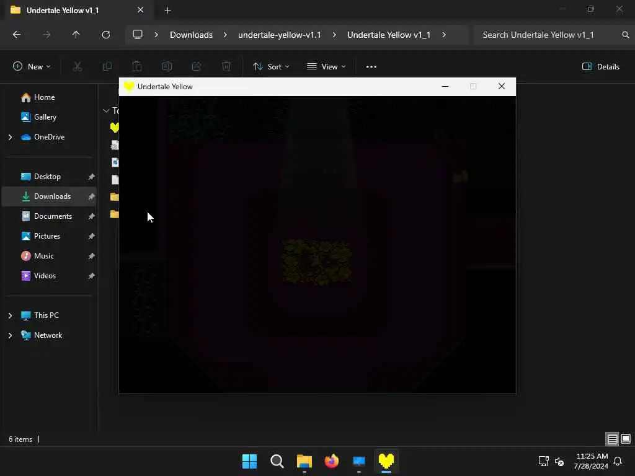Launch Firefox from the taskbar
Viewport: 635px width, 476px height.
coord(332,461)
